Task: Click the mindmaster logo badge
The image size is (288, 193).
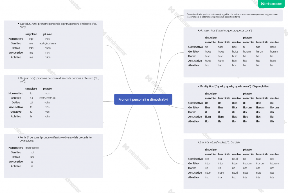Action: pyautogui.click(x=271, y=4)
